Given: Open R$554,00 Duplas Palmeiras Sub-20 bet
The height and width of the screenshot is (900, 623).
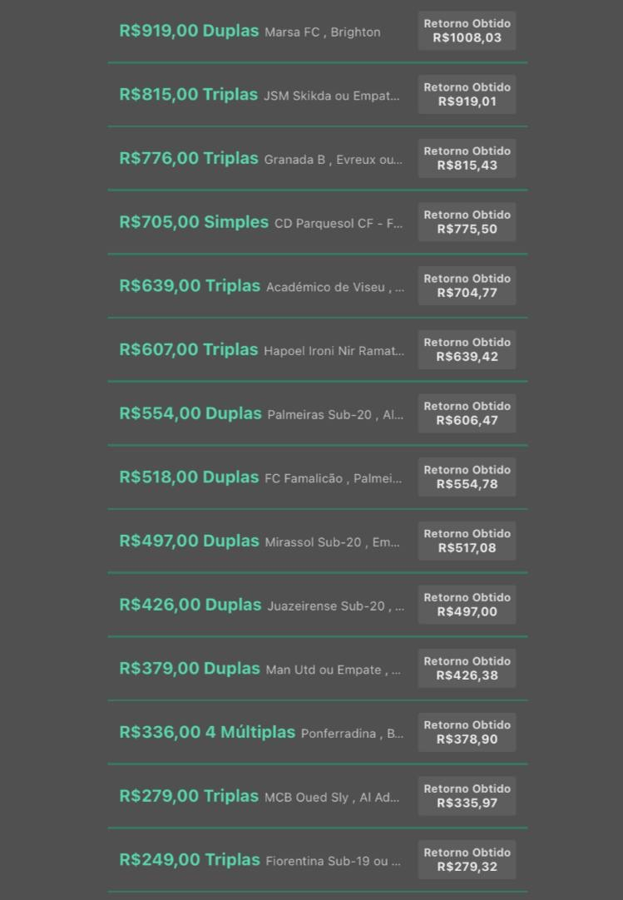Looking at the screenshot, I should tap(318, 413).
